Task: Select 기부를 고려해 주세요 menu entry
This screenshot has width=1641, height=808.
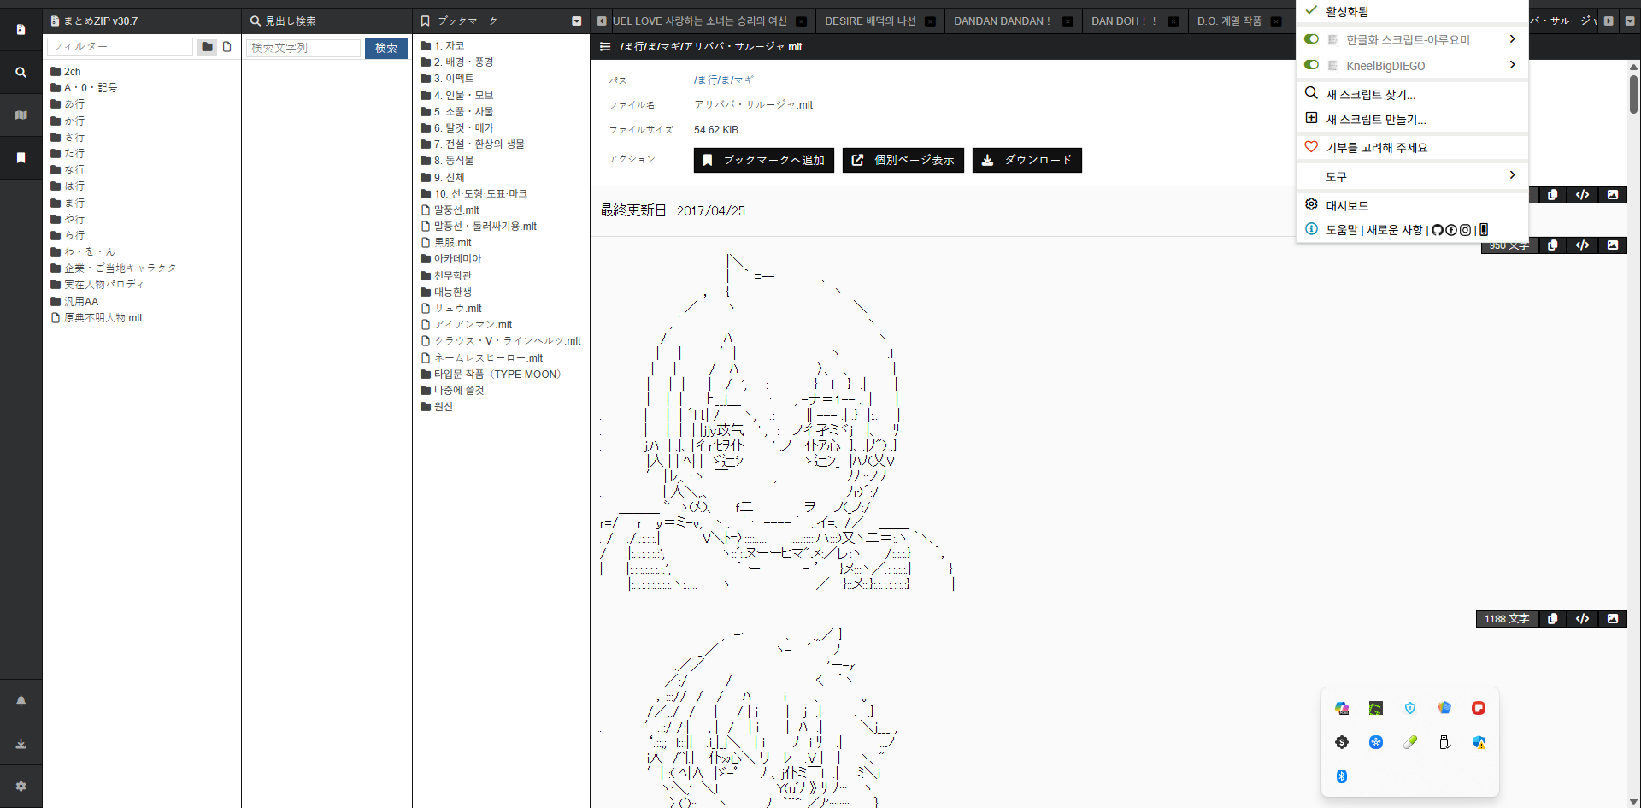Action: click(x=1412, y=147)
